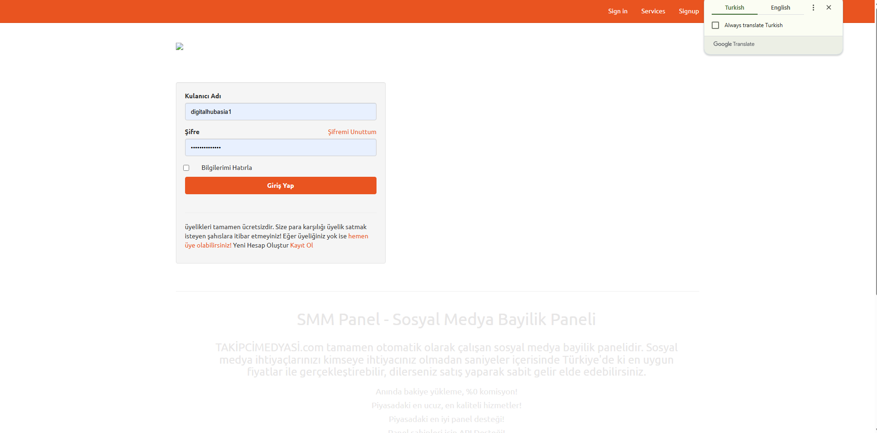Viewport: 877px width, 433px height.
Task: Click the Google Translate logo text
Action: click(733, 44)
